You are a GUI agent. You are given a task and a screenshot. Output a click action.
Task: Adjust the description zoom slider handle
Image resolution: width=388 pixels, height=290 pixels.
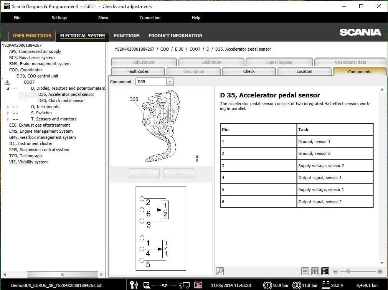pyautogui.click(x=348, y=271)
